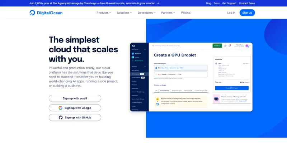Click the Agency Advantage banner text
The image size is (287, 156).
(92, 3)
